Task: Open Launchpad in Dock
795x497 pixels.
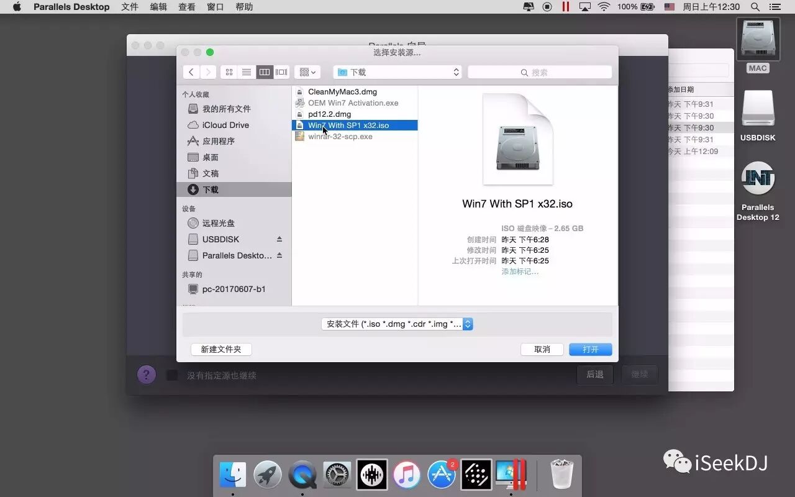Action: pos(268,475)
